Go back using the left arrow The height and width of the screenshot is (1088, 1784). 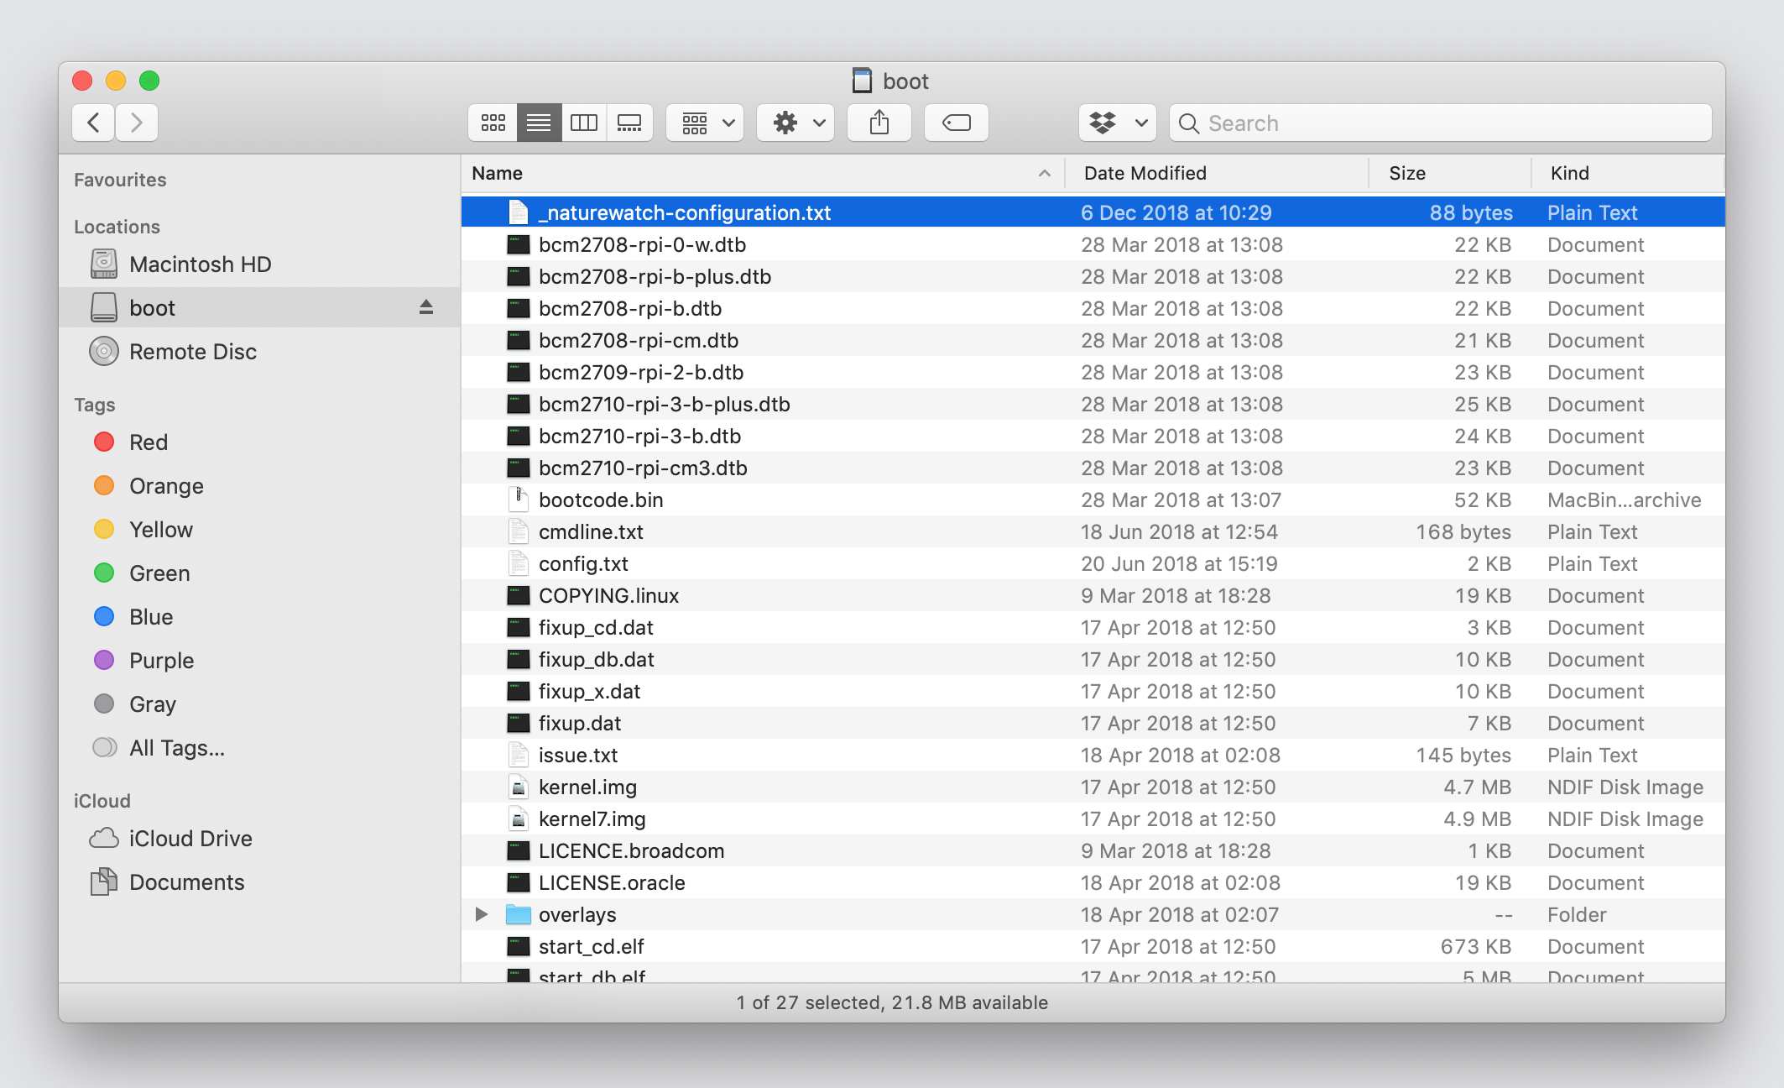[94, 123]
